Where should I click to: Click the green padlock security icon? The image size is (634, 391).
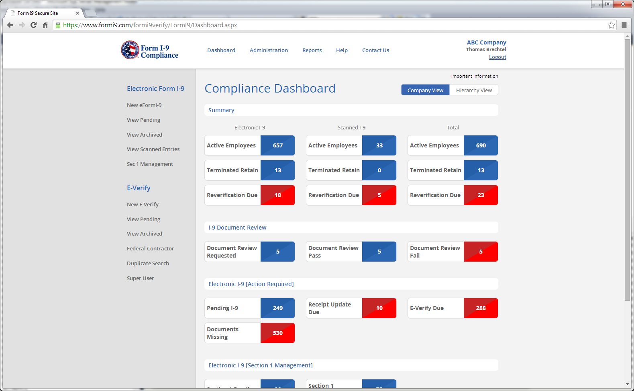point(58,25)
